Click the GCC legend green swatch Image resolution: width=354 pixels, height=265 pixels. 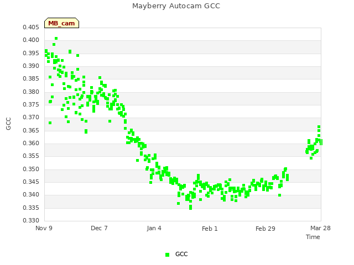point(167,255)
